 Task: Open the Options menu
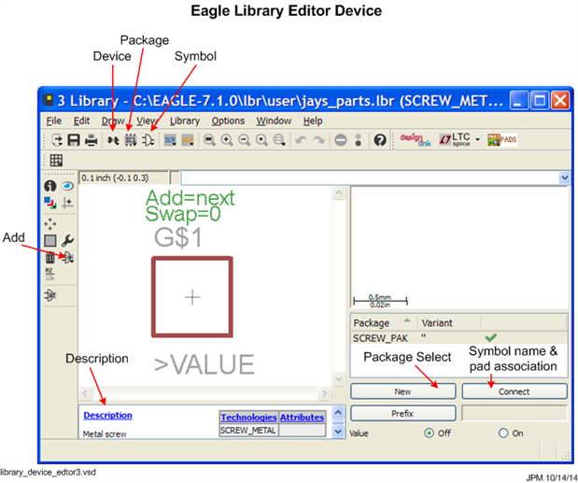coord(228,121)
